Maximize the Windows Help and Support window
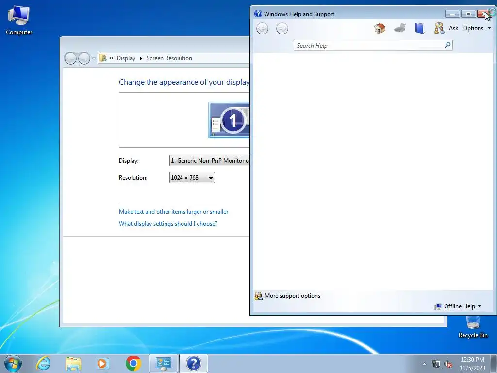The width and height of the screenshot is (497, 373). (468, 14)
